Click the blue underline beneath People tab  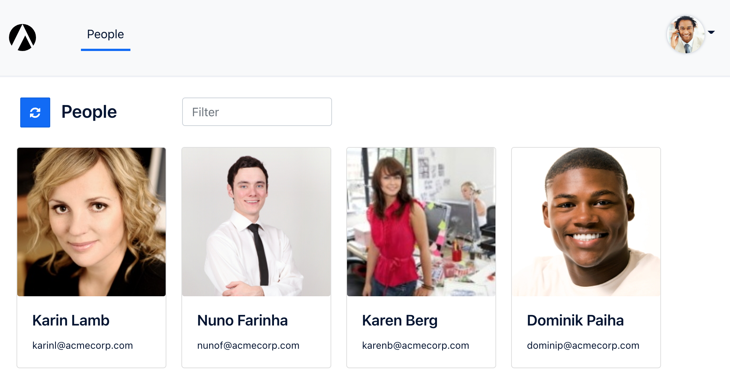pyautogui.click(x=106, y=50)
